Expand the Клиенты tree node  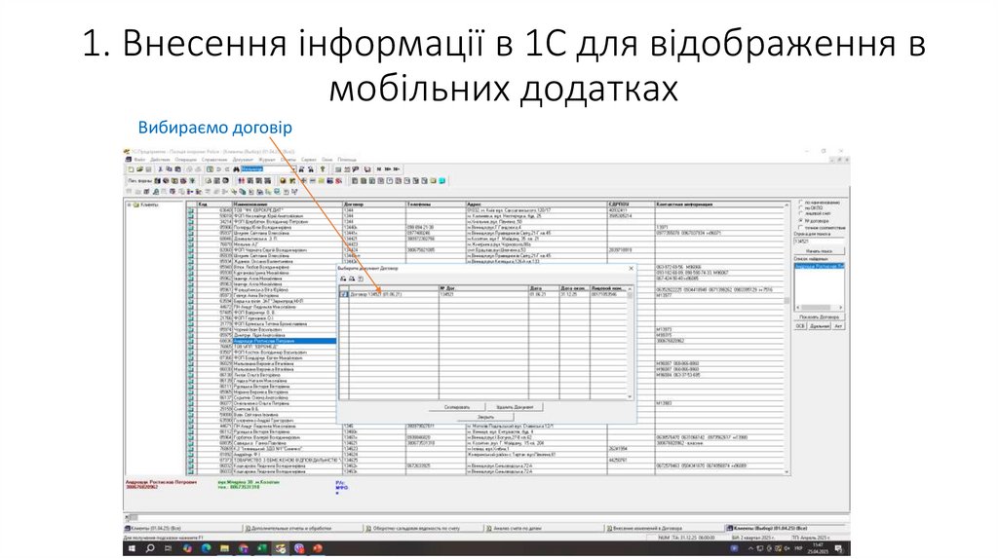pos(130,205)
